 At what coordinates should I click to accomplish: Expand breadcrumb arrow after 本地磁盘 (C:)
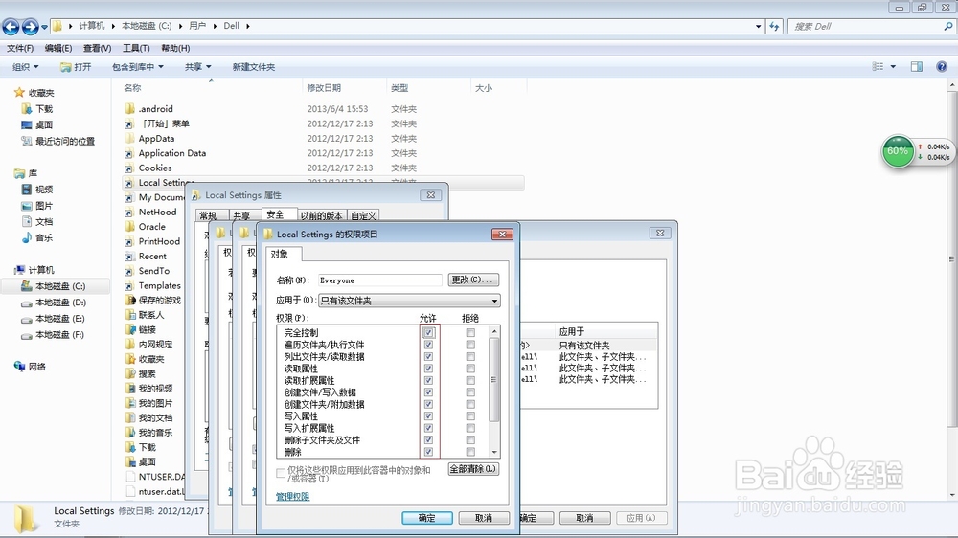180,26
